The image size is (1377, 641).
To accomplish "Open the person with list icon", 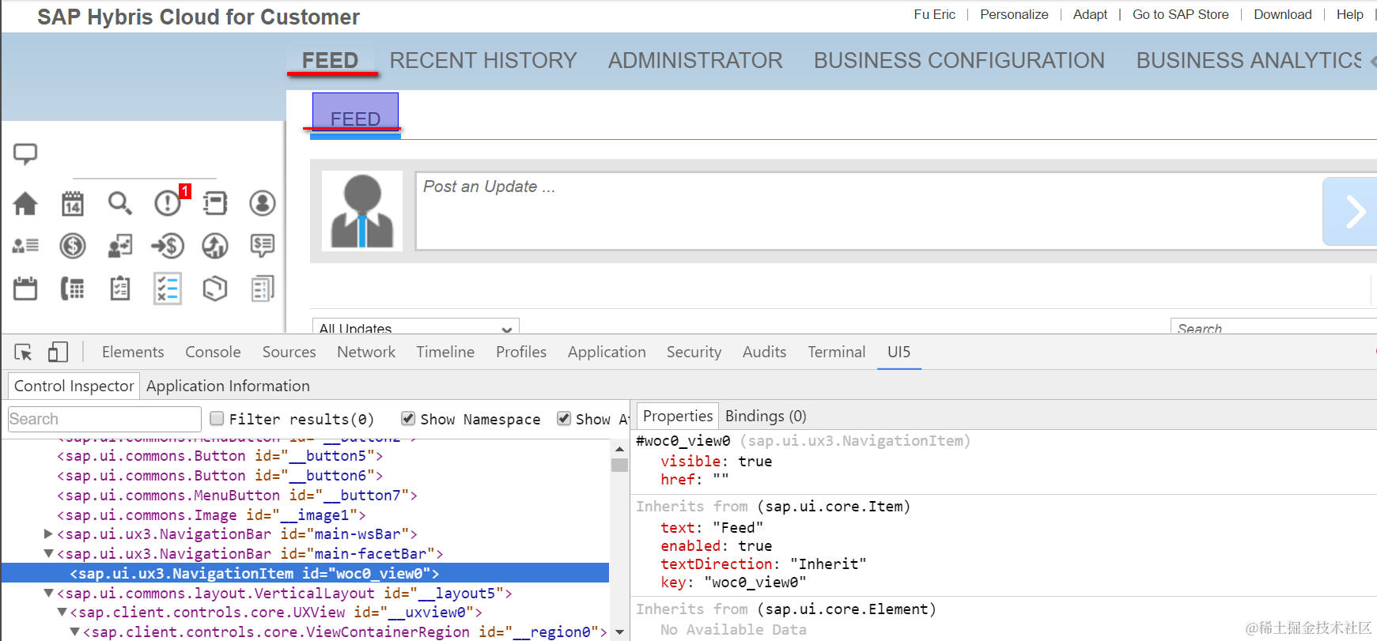I will coord(25,246).
